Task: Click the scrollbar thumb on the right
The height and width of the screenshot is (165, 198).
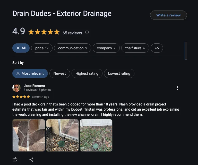Action: pyautogui.click(x=186, y=51)
